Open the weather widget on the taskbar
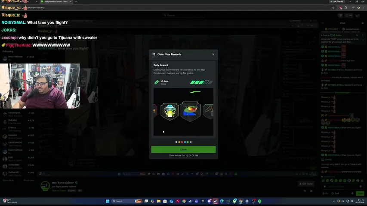 (10, 201)
